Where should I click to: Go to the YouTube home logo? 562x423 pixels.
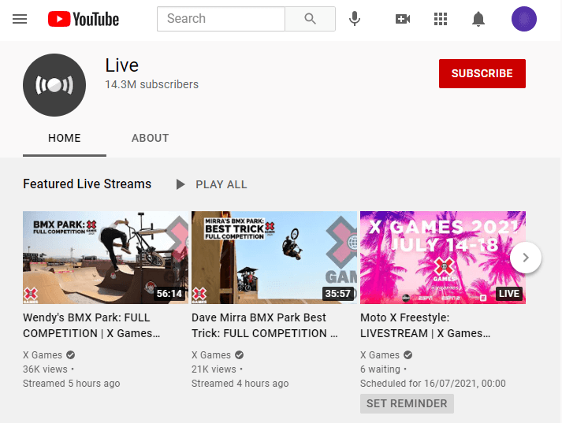coord(83,19)
